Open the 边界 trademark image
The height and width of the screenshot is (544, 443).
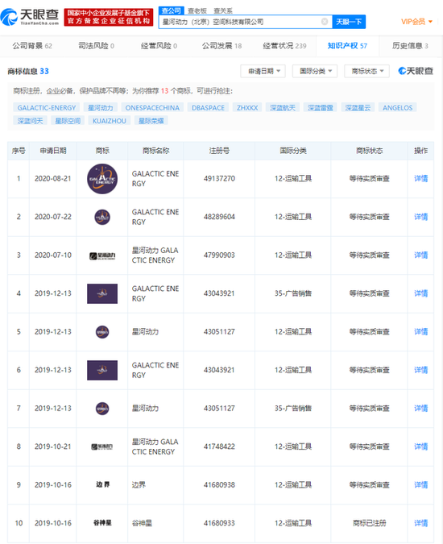(x=102, y=484)
